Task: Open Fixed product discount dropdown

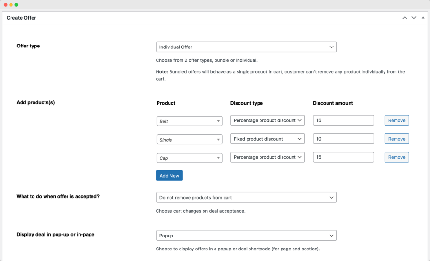Action: coord(267,139)
